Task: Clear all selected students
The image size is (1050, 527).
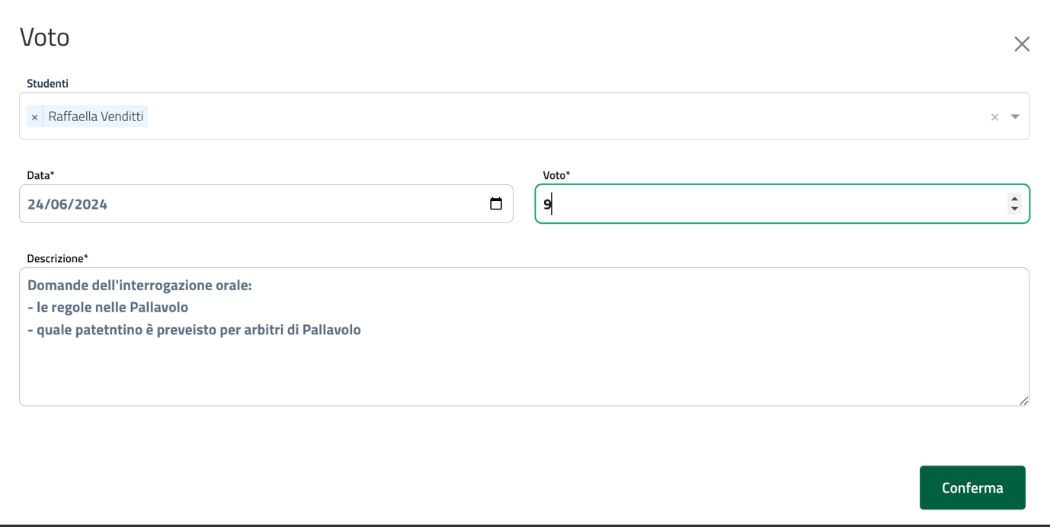Action: click(x=994, y=117)
